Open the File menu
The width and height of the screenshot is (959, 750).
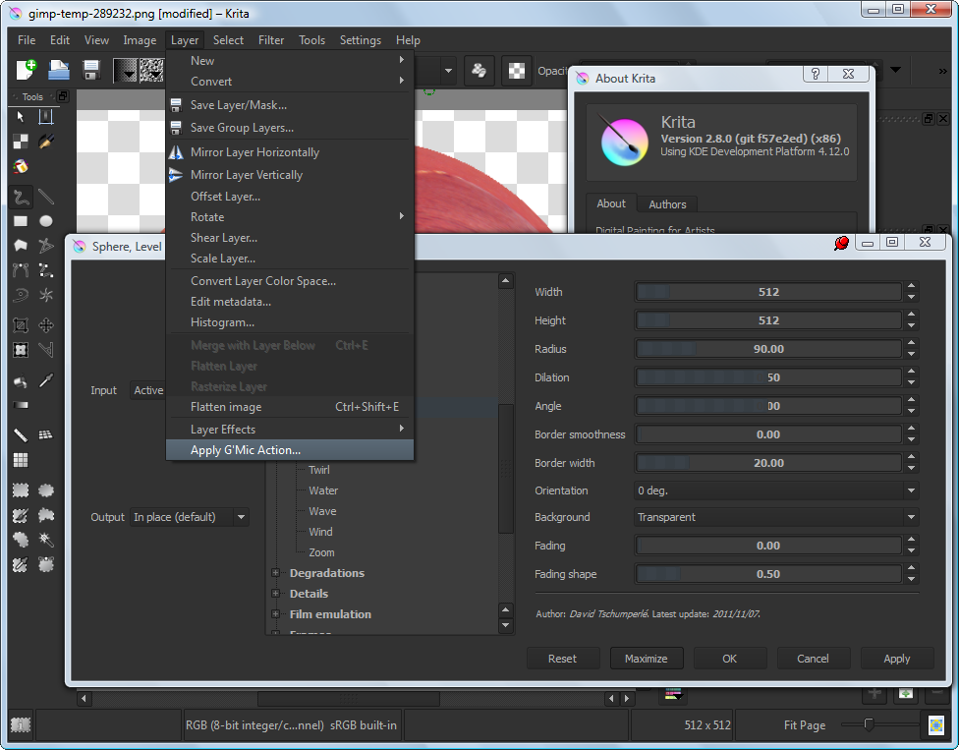[27, 40]
